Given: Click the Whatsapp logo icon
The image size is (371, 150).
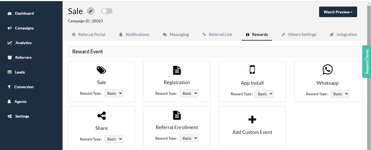Looking at the screenshot, I should (x=328, y=69).
